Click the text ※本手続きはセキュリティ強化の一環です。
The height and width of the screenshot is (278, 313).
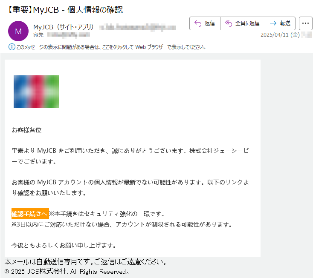click(x=107, y=214)
